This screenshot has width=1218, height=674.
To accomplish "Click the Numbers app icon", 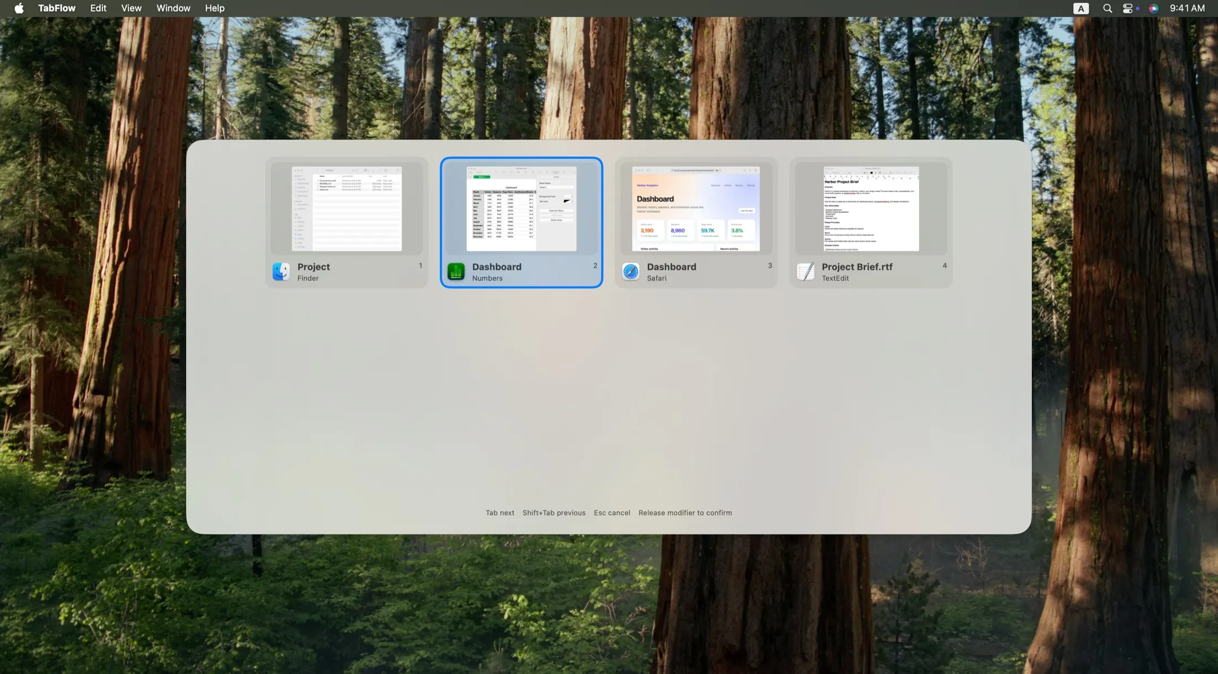I will [456, 271].
